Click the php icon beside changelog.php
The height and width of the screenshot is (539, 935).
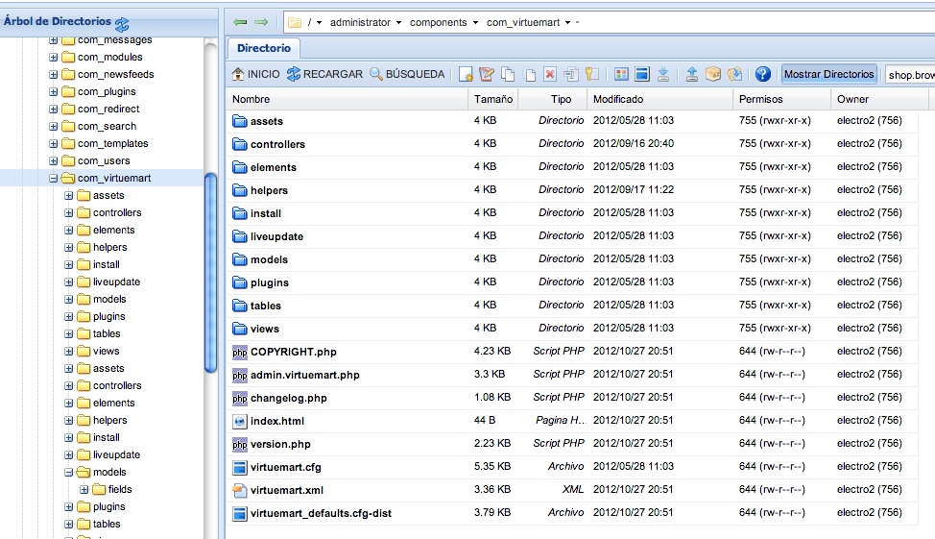240,398
